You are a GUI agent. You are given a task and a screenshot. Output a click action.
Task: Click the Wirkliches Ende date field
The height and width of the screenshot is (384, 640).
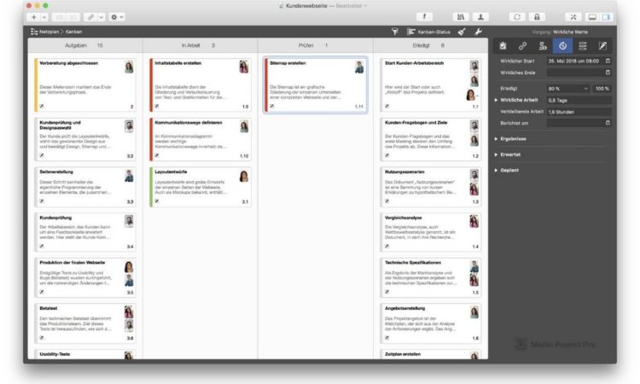click(579, 73)
